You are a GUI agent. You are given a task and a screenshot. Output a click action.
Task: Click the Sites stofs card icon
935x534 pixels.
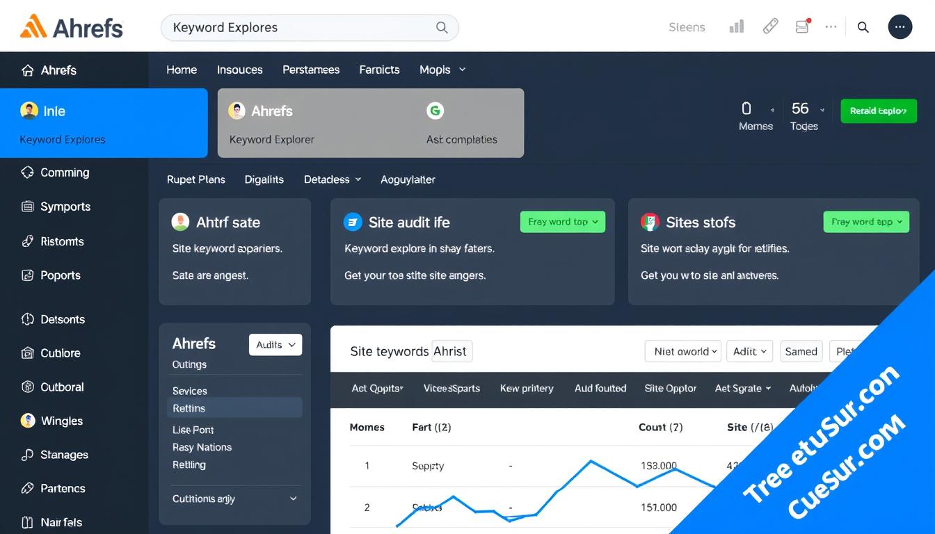click(x=650, y=222)
